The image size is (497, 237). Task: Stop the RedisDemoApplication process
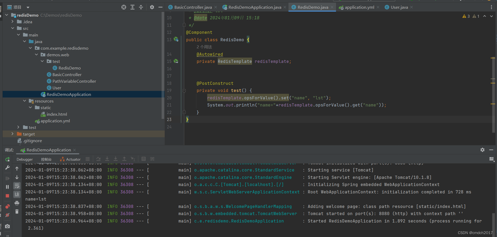tap(7, 196)
